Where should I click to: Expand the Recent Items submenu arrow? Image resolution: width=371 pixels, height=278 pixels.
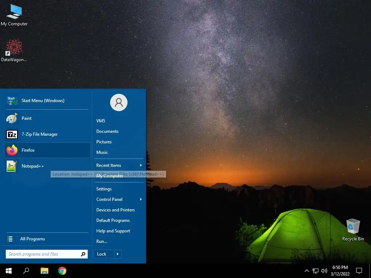pos(141,165)
